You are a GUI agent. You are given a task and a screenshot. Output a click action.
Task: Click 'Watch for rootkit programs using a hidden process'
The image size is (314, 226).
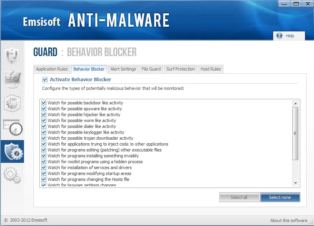[x=95, y=162]
